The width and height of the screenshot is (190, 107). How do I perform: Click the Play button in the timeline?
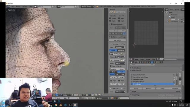point(89,98)
